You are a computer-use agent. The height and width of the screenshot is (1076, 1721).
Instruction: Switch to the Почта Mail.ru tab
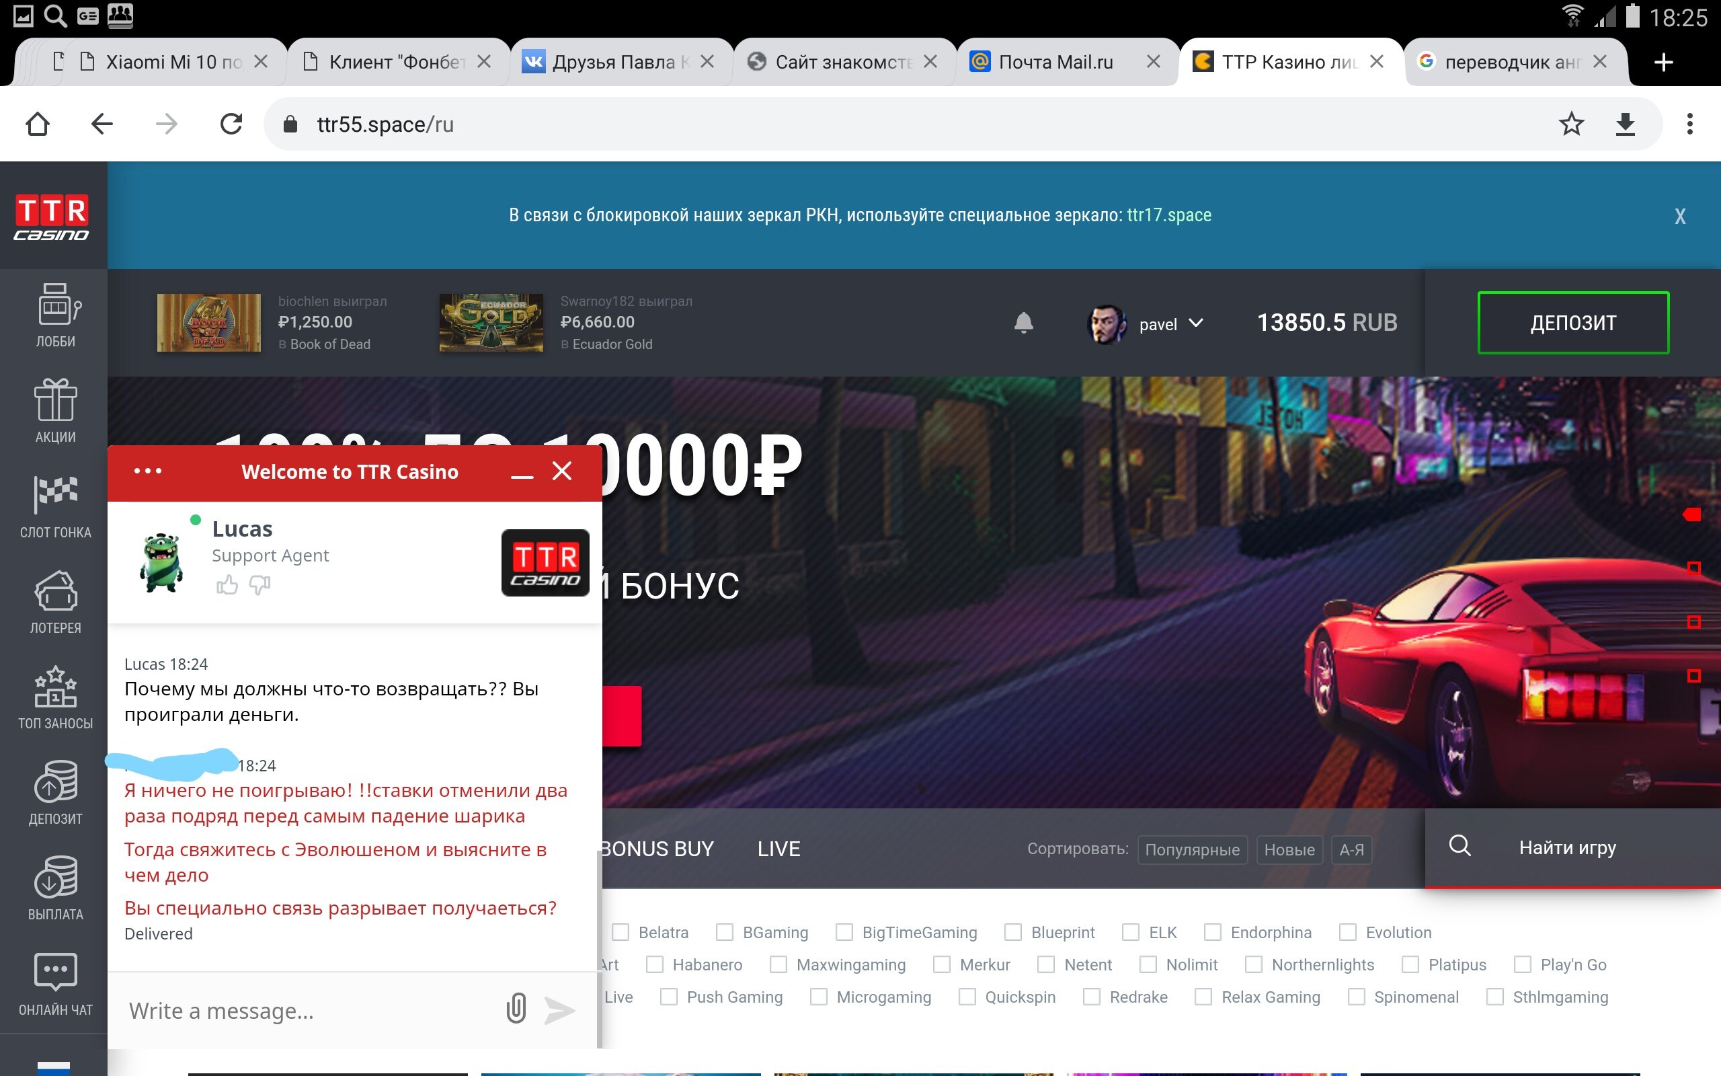1055,62
